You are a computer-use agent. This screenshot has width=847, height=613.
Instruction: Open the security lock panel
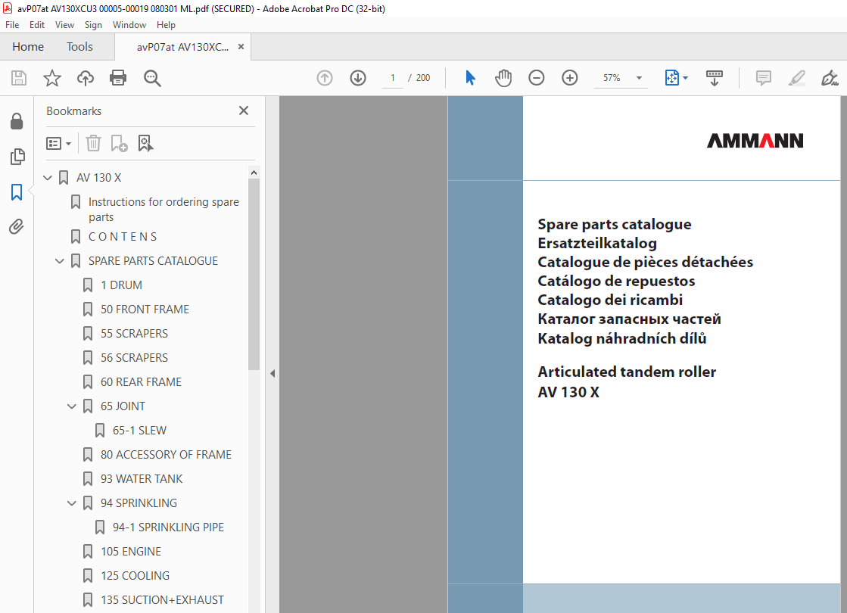(x=17, y=122)
